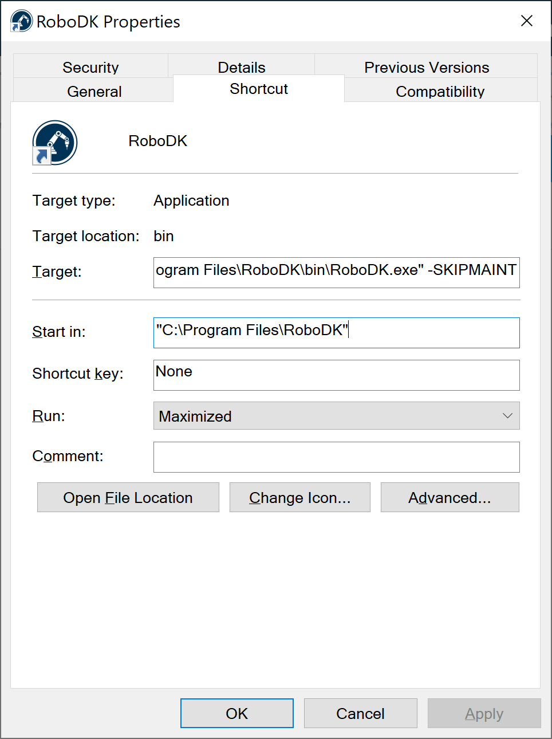The height and width of the screenshot is (739, 552).
Task: Click the RoboDK shortcut name text
Action: click(158, 141)
